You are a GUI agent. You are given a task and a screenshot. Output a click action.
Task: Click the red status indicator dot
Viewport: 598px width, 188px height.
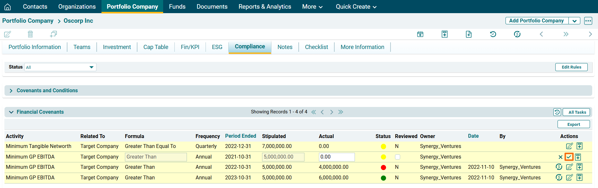pyautogui.click(x=383, y=168)
